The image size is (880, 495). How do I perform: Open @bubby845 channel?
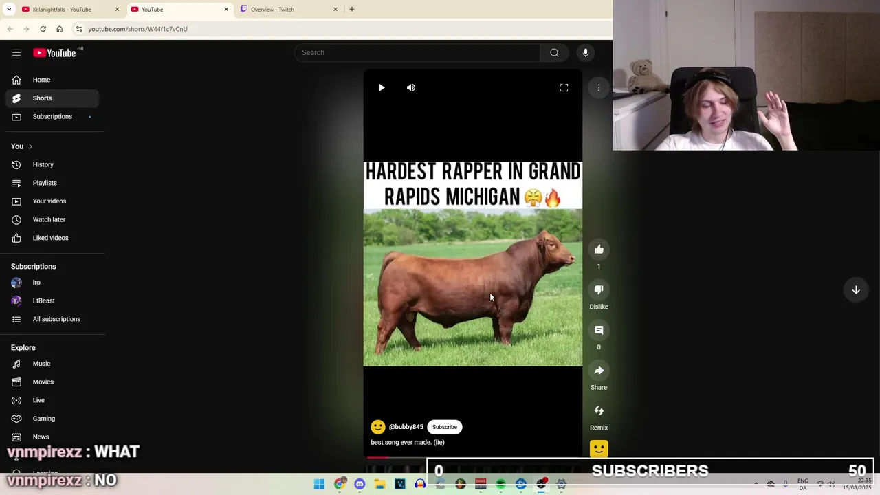406,427
